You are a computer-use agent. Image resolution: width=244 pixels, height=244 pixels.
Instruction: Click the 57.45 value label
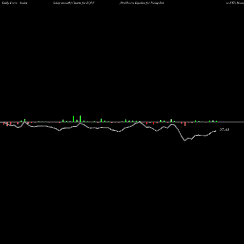224,129
